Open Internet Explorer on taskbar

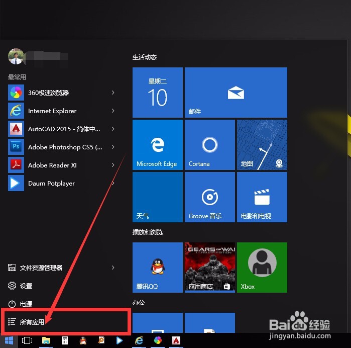pos(139,340)
